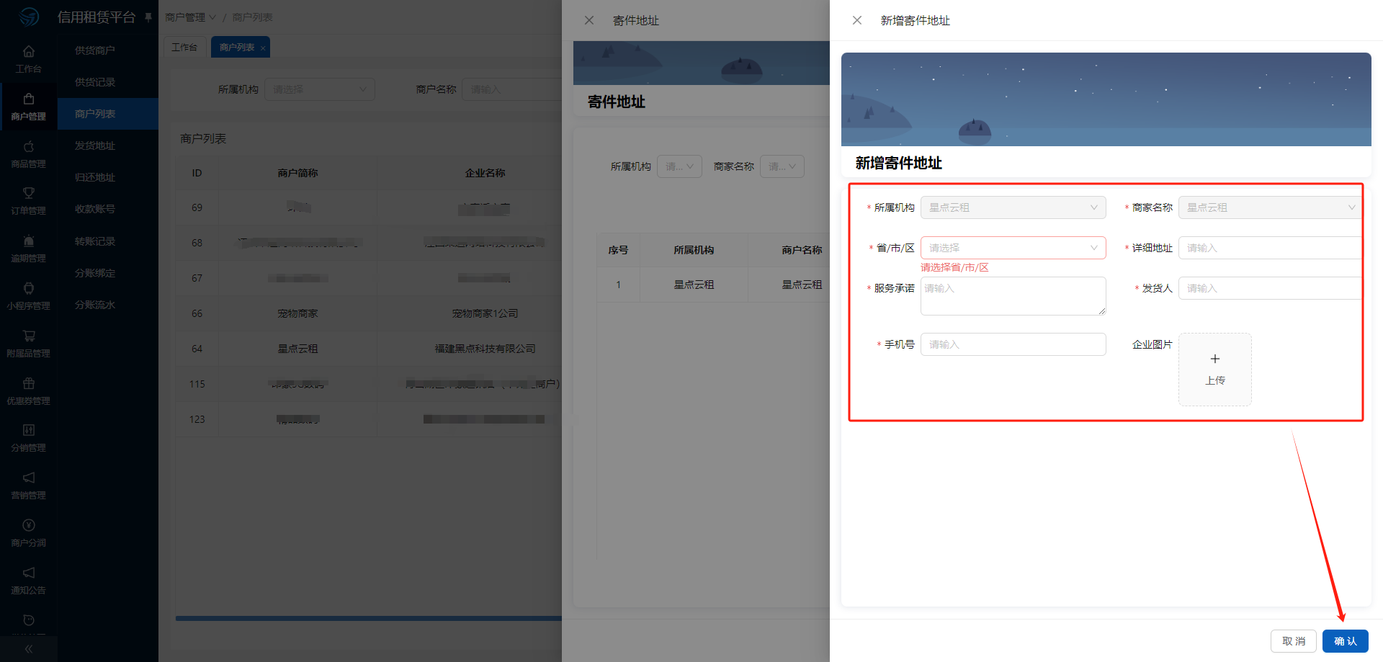
Task: Open 商户分润 in the sidebar
Action: tap(29, 533)
